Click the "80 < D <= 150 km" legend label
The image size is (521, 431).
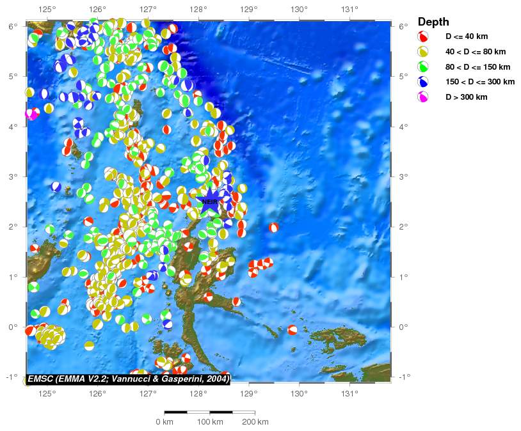(477, 67)
